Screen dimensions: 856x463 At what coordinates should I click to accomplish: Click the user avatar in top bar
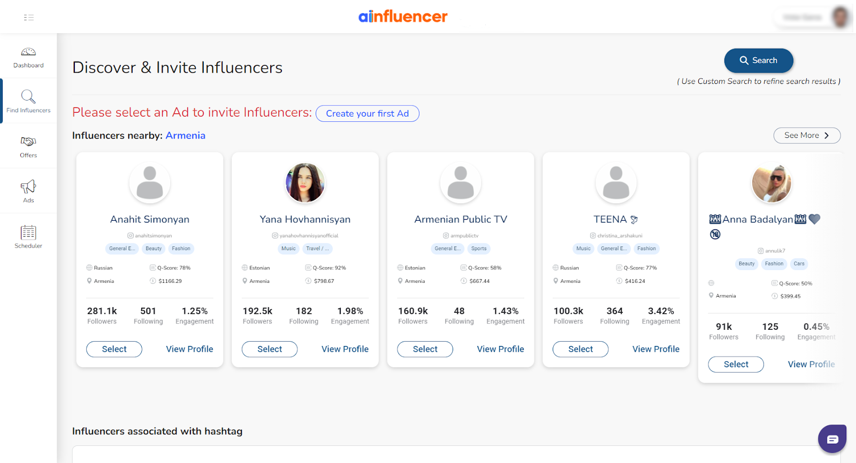click(x=840, y=17)
